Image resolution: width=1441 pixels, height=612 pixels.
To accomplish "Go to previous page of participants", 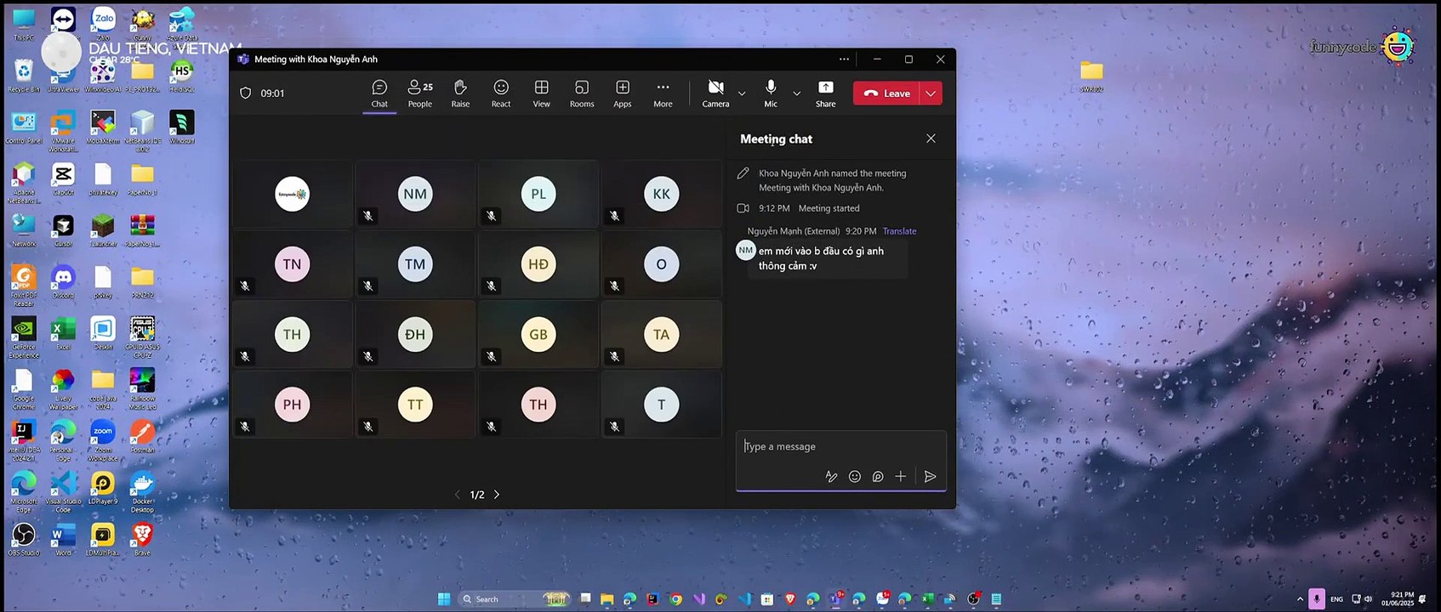I will (x=458, y=495).
